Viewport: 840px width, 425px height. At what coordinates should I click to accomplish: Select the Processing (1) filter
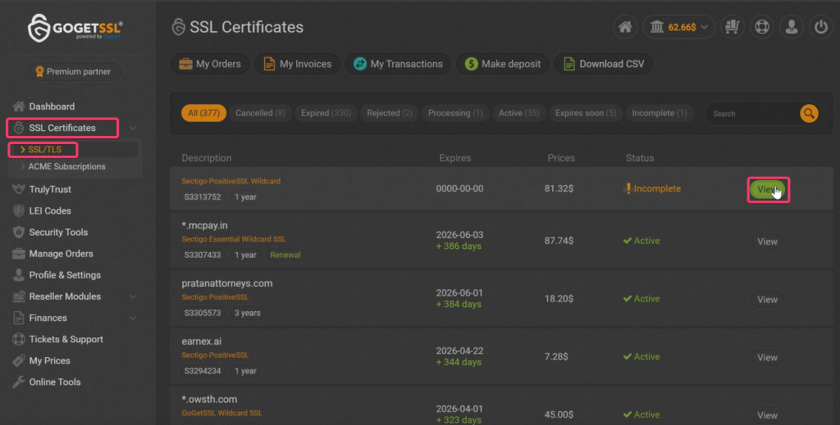pyautogui.click(x=455, y=113)
